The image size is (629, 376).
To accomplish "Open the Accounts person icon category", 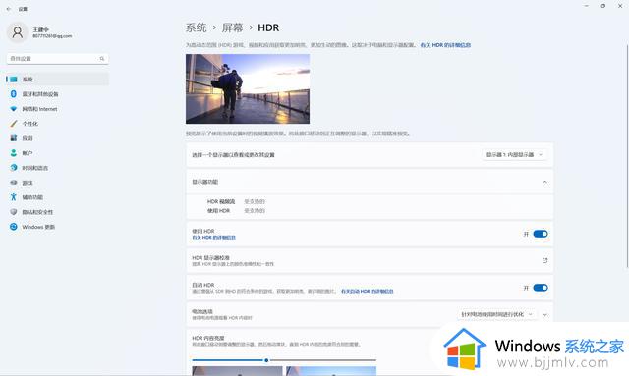I will (x=14, y=153).
